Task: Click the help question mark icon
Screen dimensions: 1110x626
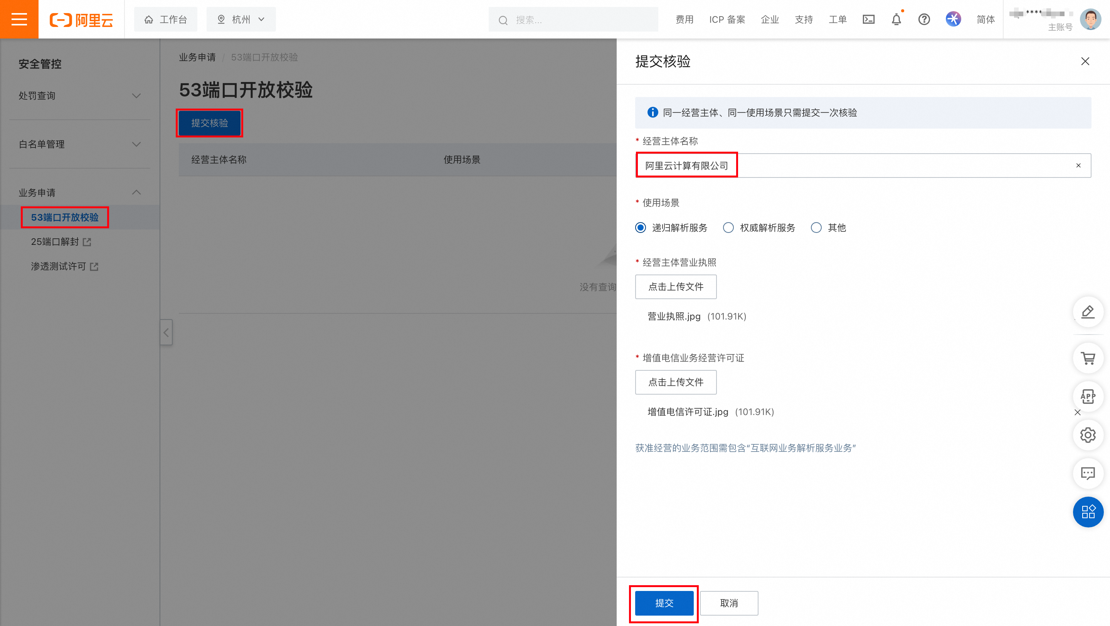Action: click(x=924, y=19)
